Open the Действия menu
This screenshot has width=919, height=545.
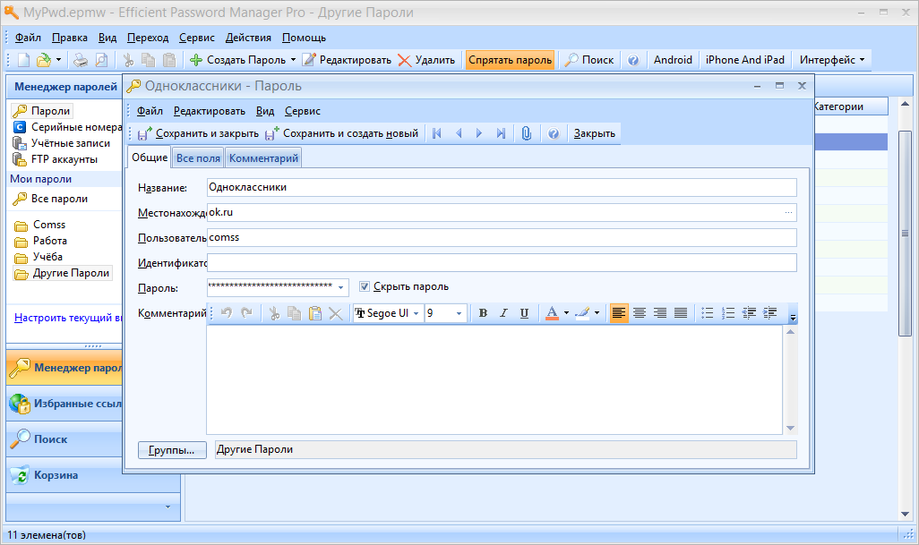click(x=248, y=38)
